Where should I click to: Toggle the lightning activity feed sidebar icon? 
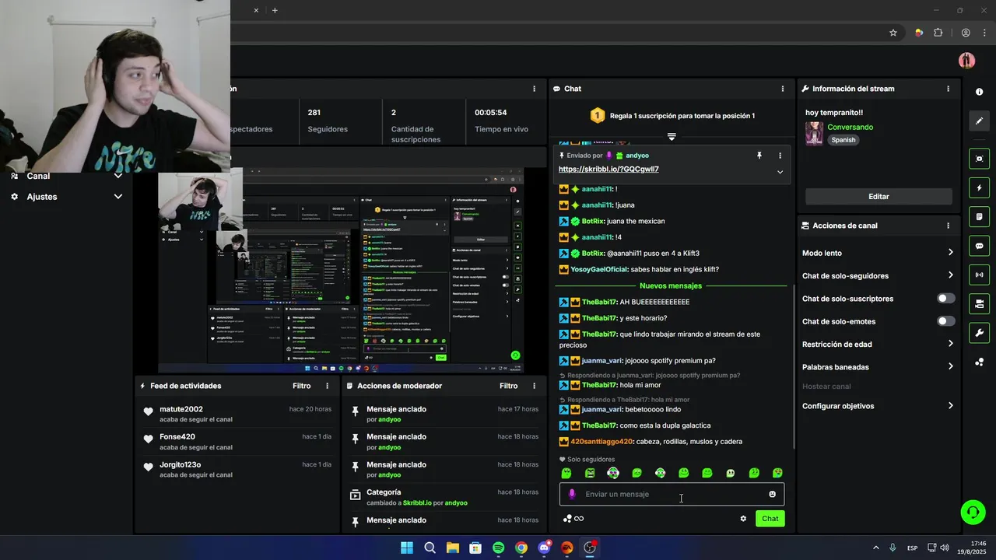click(x=979, y=187)
